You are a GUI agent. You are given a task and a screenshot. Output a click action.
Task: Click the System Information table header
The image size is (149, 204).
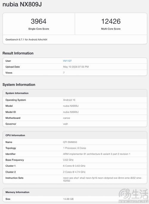(75, 93)
